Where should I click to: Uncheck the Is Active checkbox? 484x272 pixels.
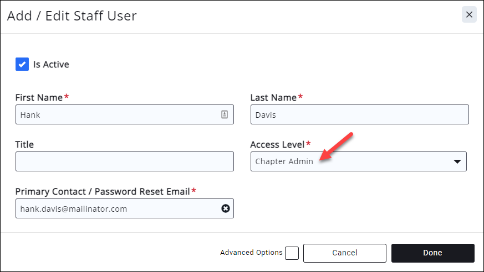tap(22, 64)
